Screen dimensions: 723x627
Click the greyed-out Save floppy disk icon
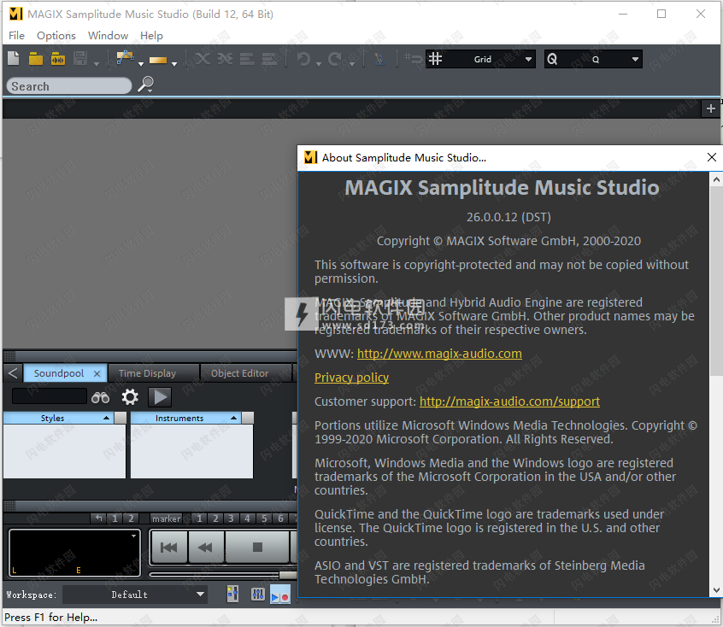point(80,59)
